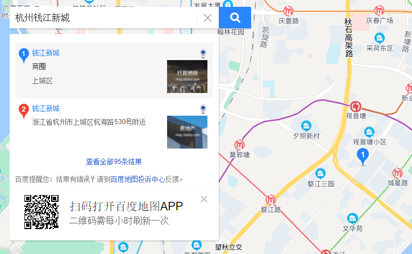Click the Baidu Map app QR code
The image size is (412, 254).
(x=41, y=212)
